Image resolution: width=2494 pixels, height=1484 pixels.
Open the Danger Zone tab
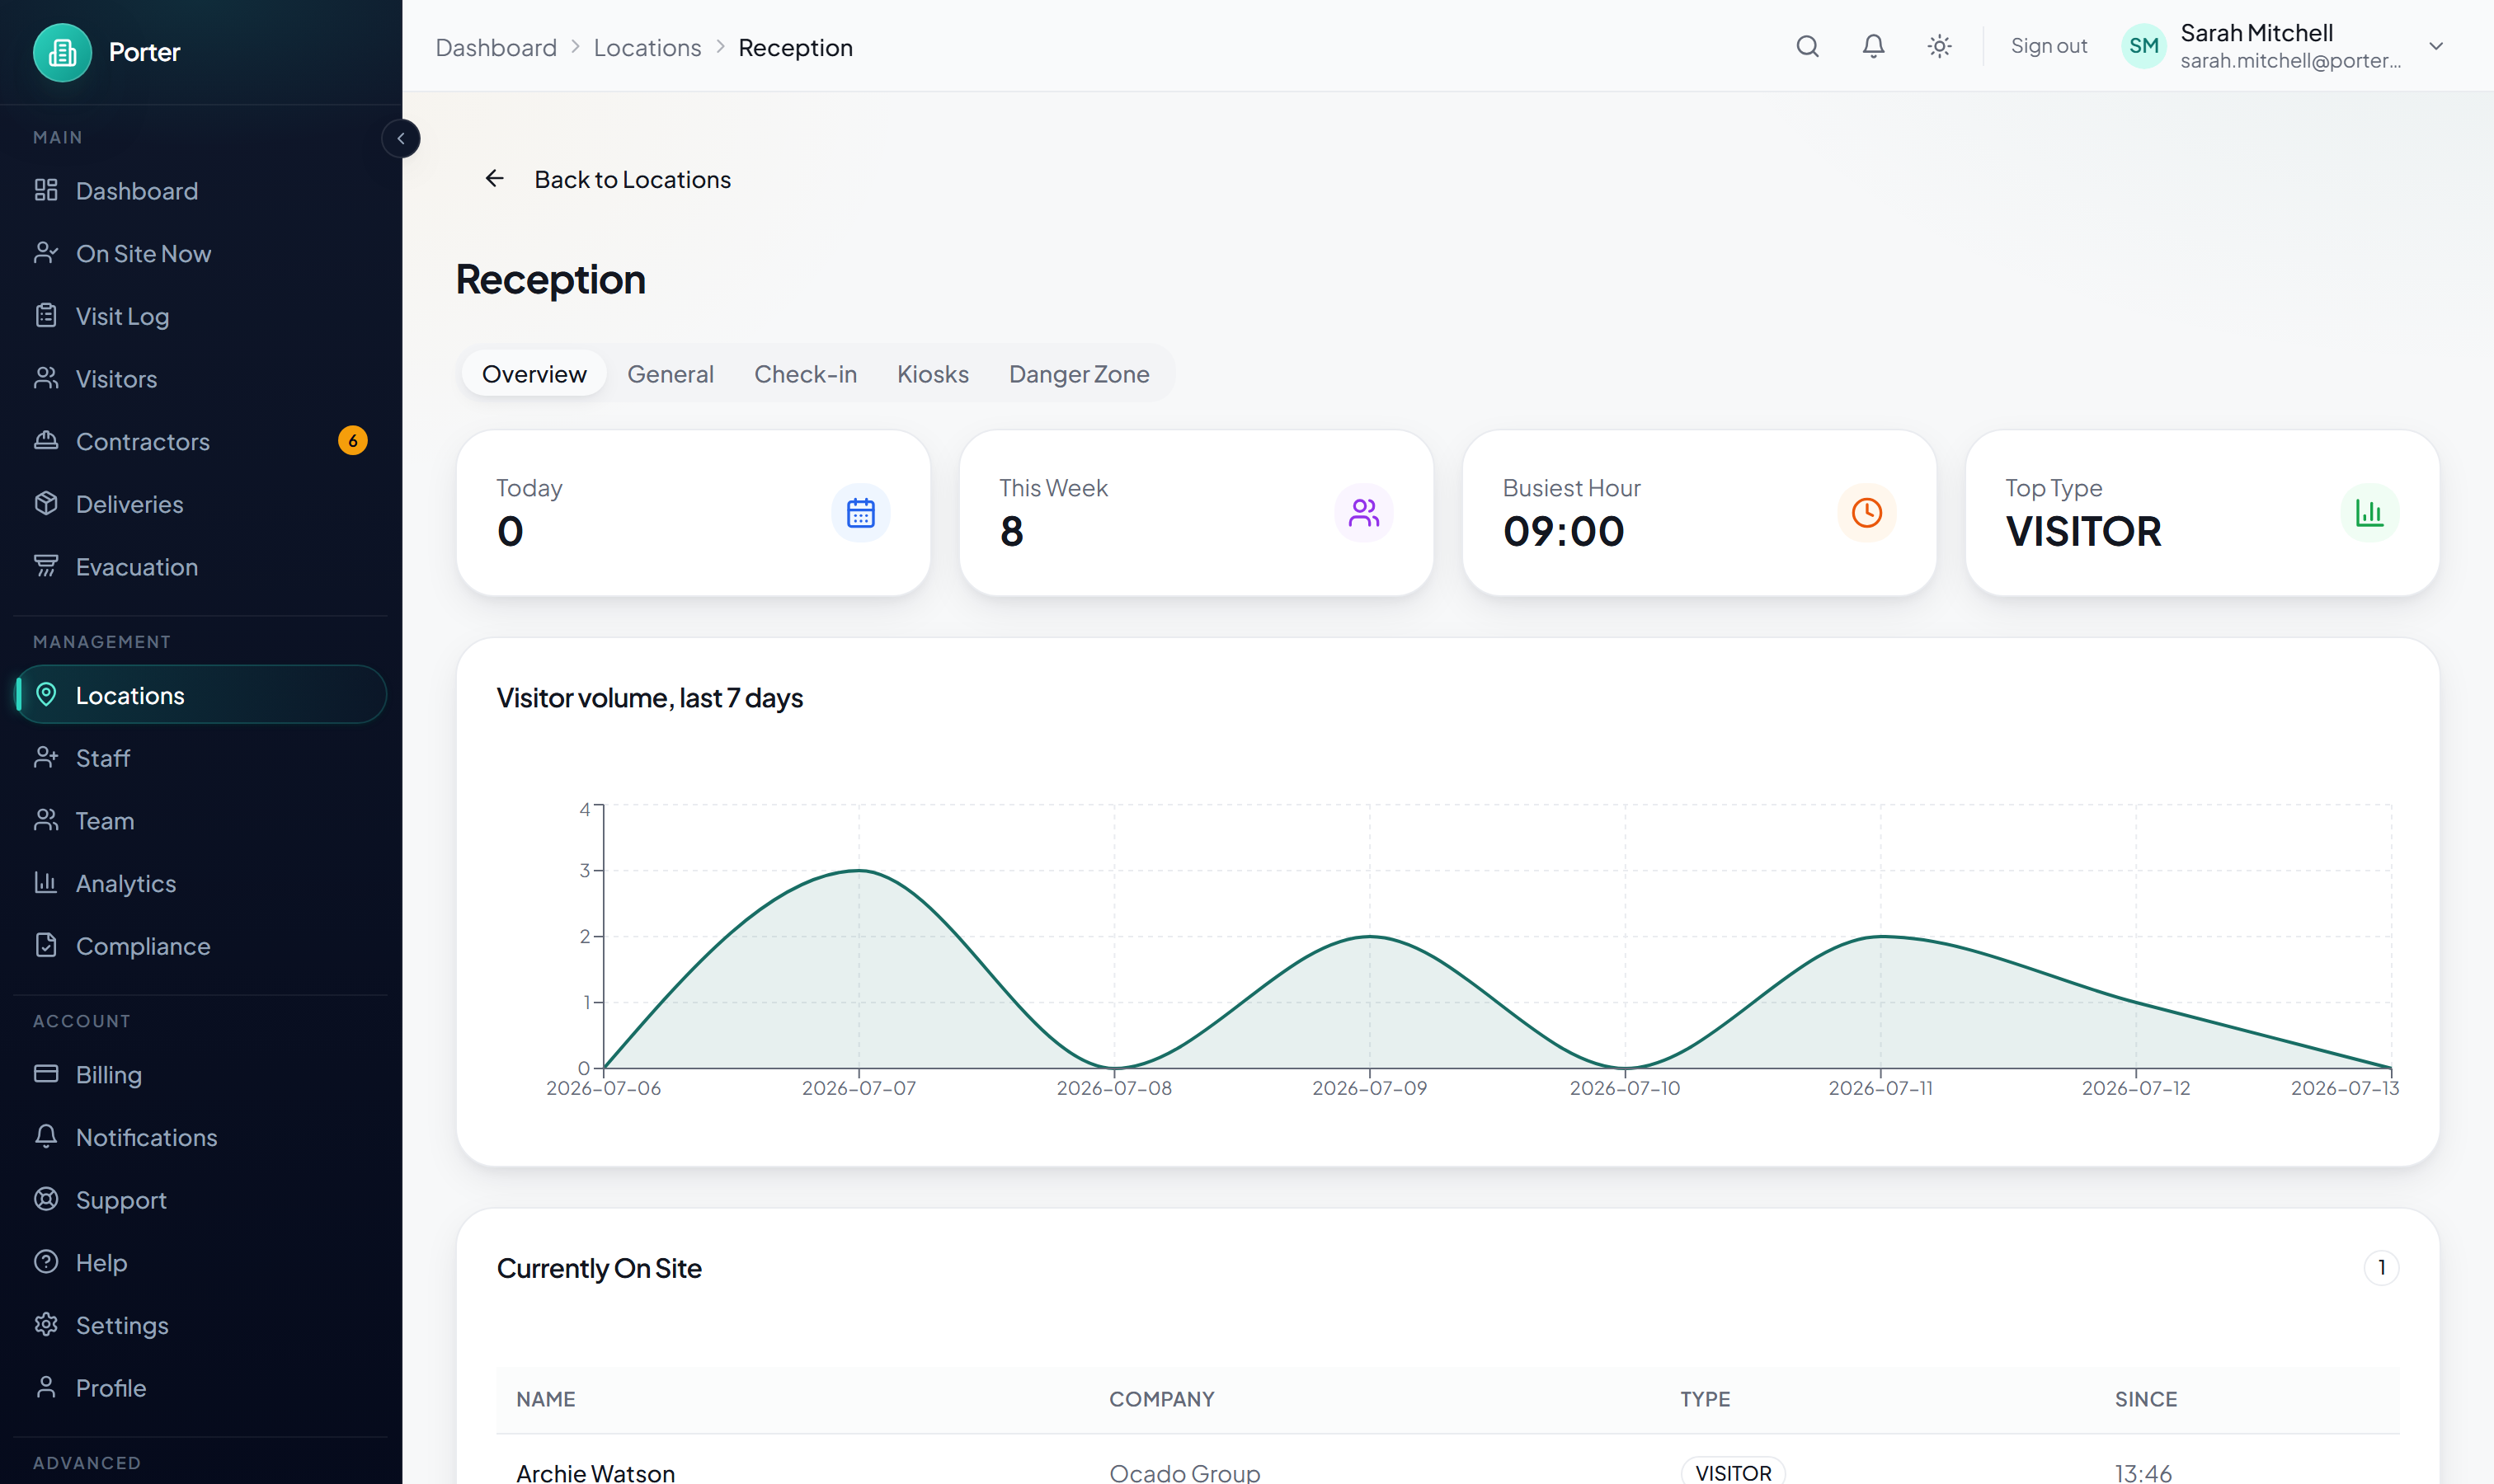click(x=1079, y=374)
